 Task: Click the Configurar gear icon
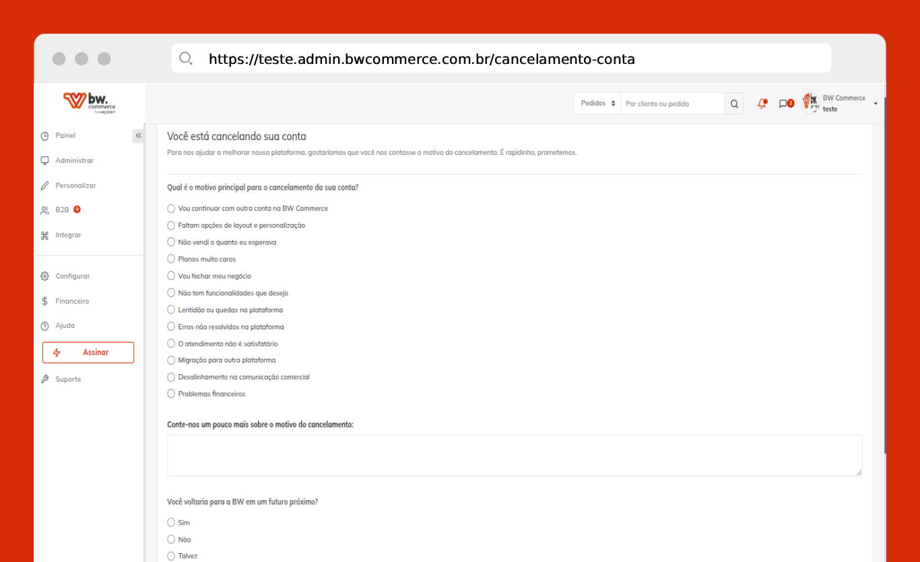pos(45,277)
